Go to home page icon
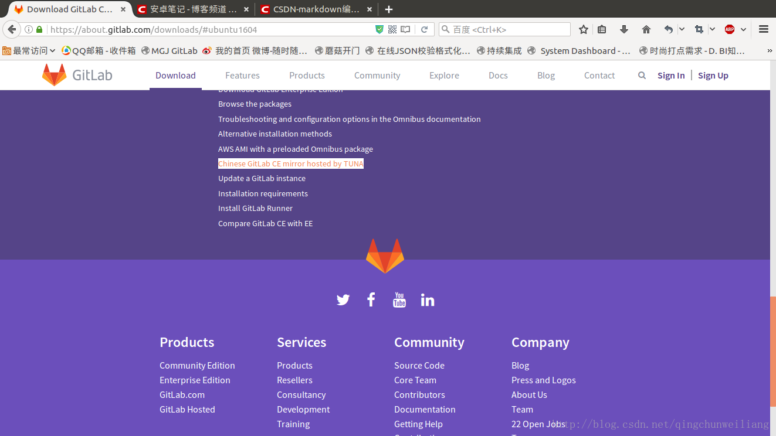776x436 pixels. pyautogui.click(x=646, y=29)
